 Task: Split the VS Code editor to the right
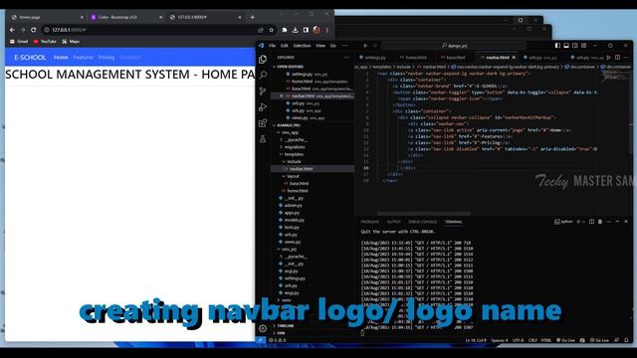(x=617, y=58)
